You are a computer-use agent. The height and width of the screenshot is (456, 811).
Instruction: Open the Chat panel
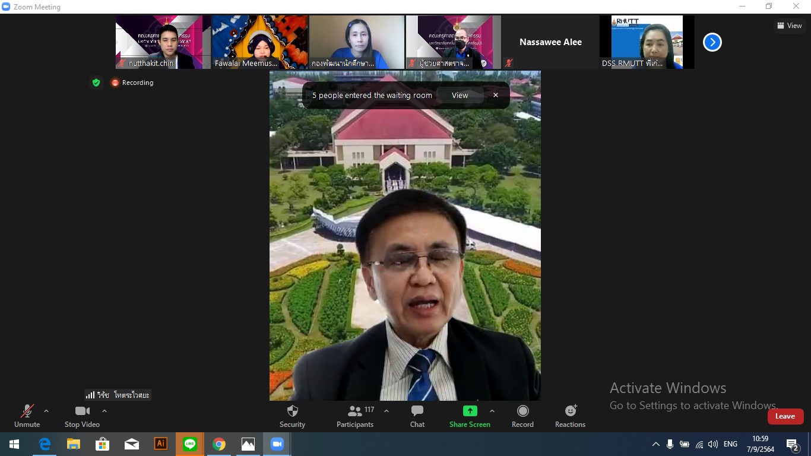[x=417, y=416]
